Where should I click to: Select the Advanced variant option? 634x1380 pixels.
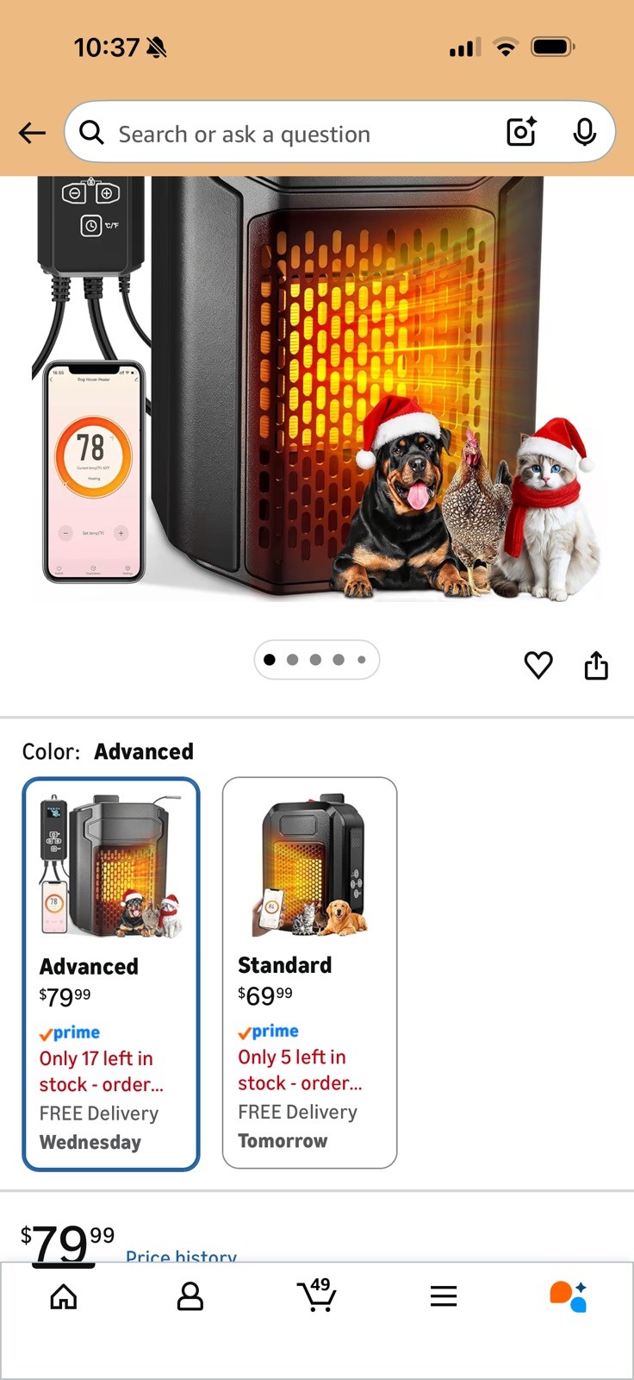coord(111,975)
